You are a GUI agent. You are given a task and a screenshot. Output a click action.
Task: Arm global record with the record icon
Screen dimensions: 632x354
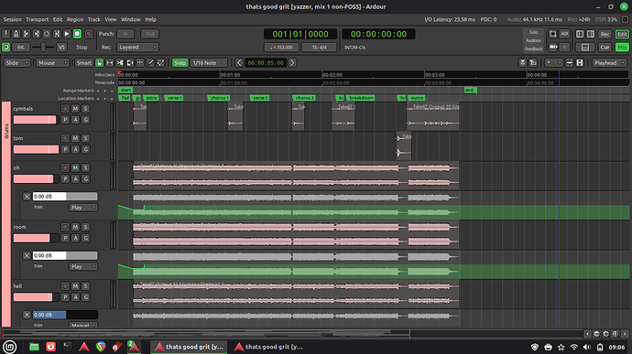point(89,34)
